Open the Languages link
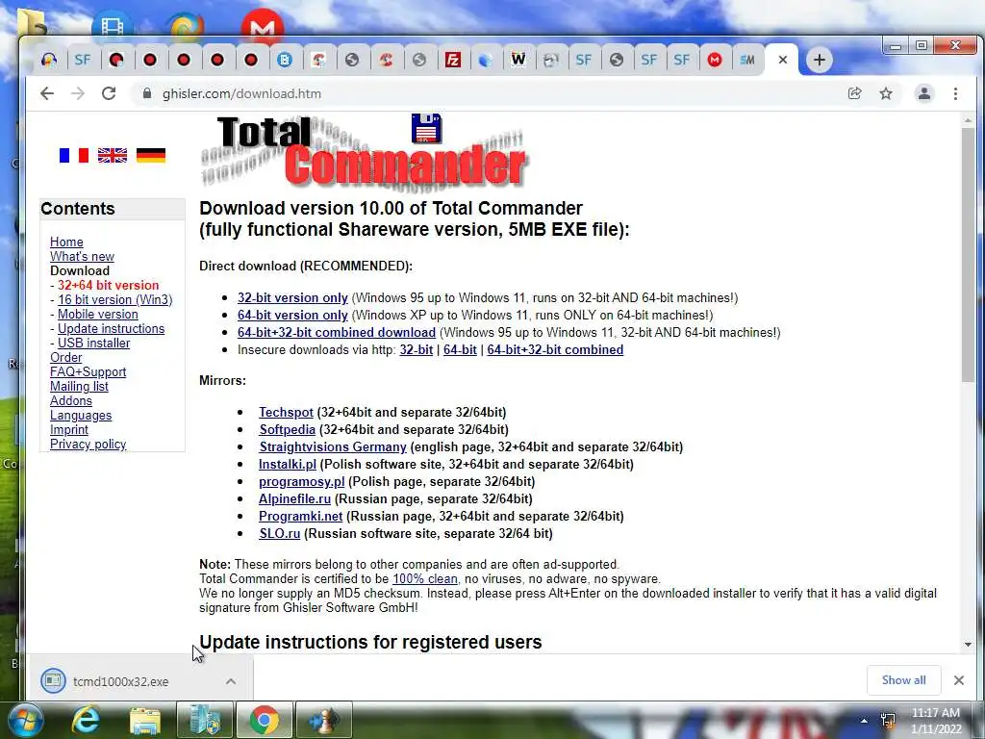The height and width of the screenshot is (739, 985). tap(81, 416)
